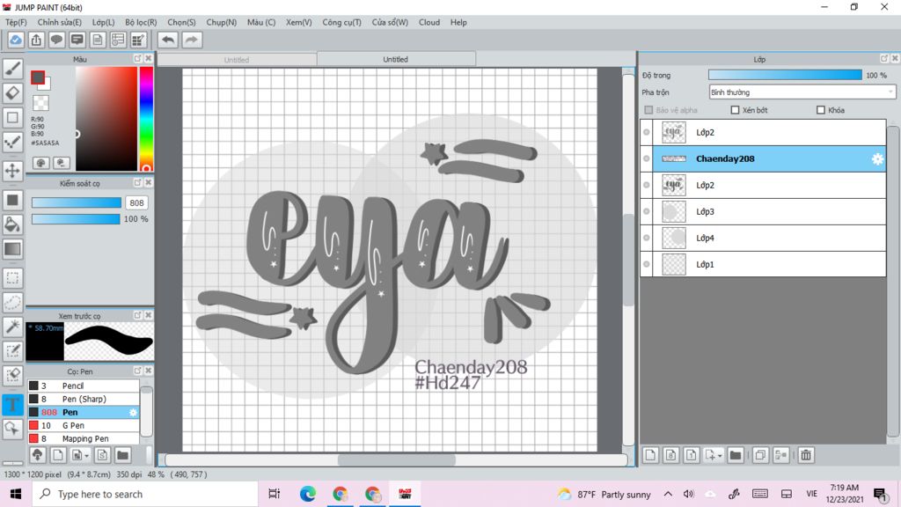Delete layer using the trash icon
The width and height of the screenshot is (901, 507).
806,455
